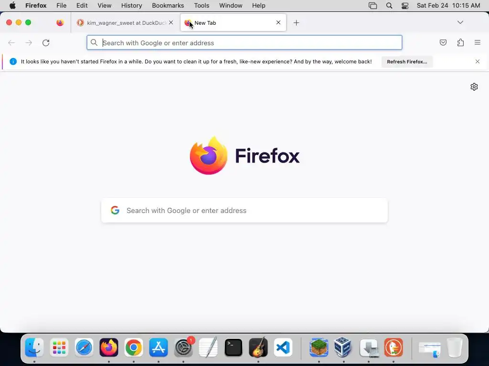The image size is (489, 366).
Task: Open the File menu
Action: coord(62,6)
